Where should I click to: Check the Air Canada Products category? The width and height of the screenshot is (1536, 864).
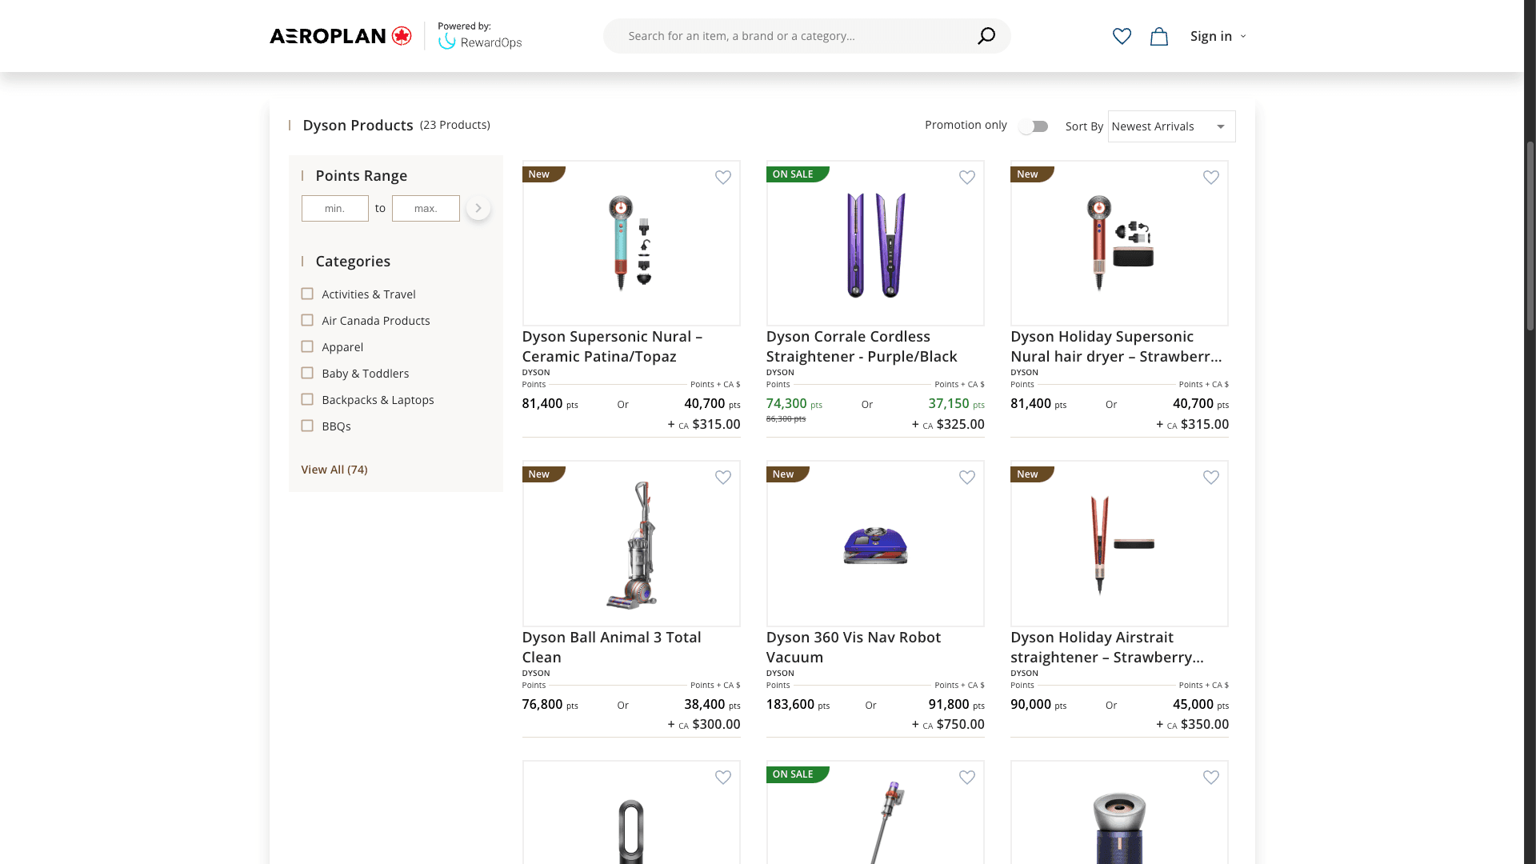[307, 320]
